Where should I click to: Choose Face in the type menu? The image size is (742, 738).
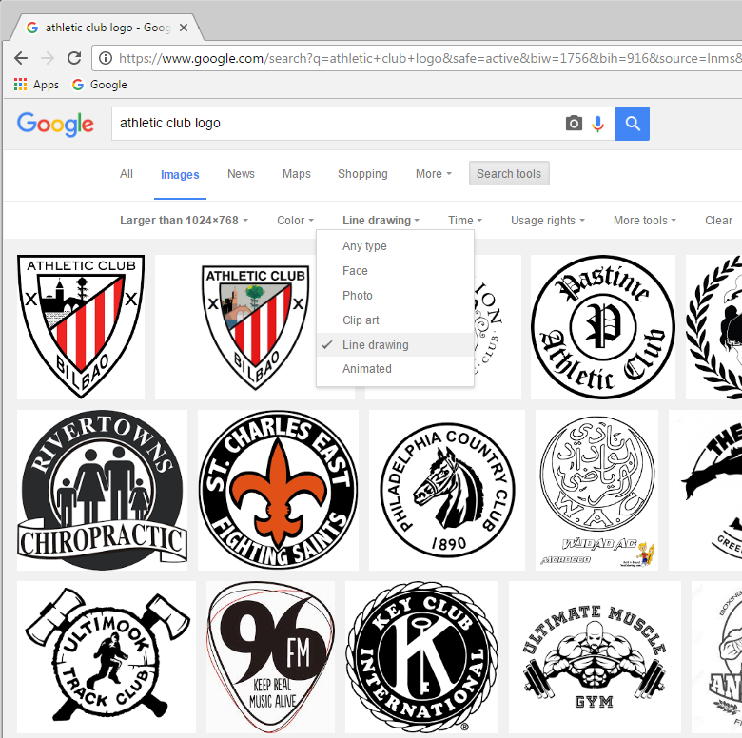[x=395, y=271]
